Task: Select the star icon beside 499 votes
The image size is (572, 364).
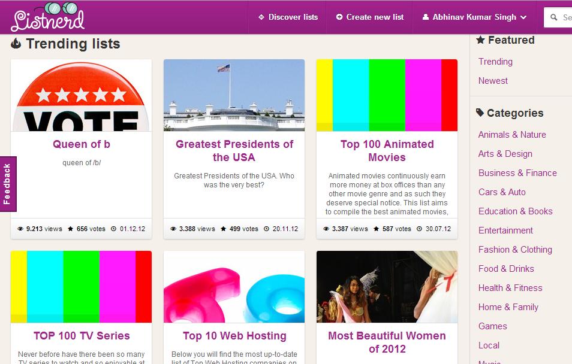Action: click(x=223, y=229)
